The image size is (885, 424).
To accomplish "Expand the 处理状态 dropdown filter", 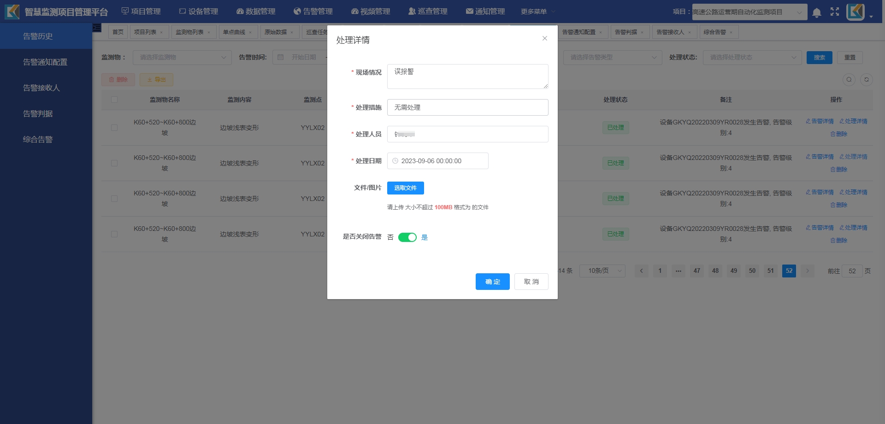I will click(752, 58).
